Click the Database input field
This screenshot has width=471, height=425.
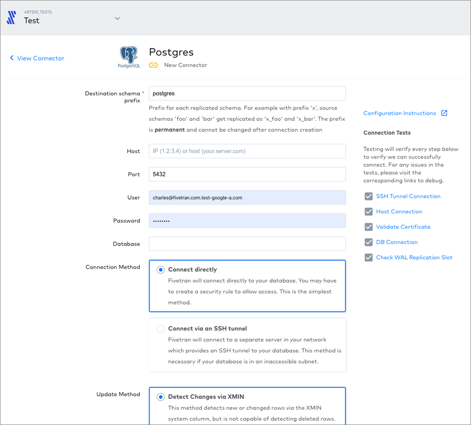[247, 244]
